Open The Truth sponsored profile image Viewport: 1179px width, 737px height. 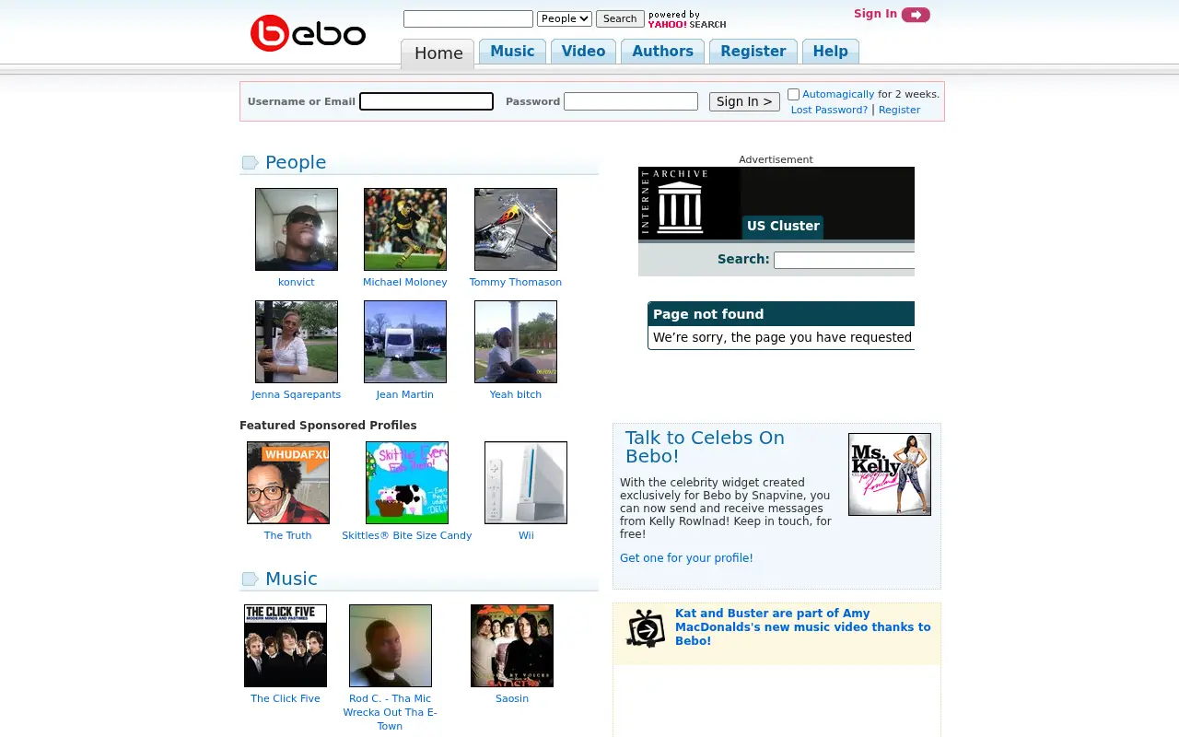[288, 483]
